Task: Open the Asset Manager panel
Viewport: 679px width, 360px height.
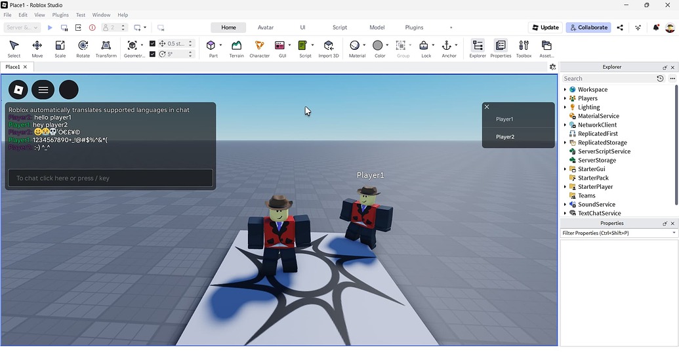Action: pyautogui.click(x=546, y=49)
